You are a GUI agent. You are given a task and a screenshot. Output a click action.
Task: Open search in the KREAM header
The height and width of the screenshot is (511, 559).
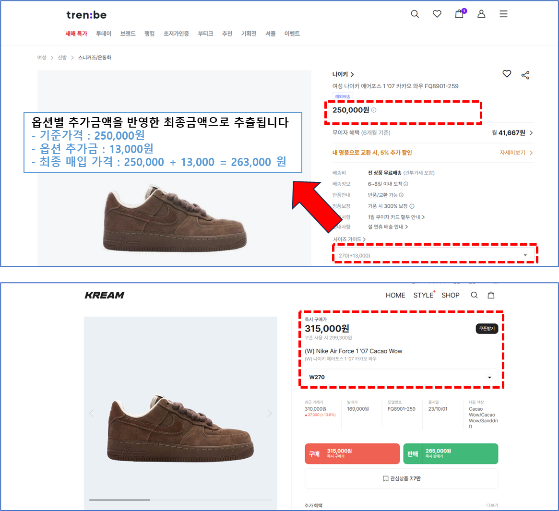(474, 295)
